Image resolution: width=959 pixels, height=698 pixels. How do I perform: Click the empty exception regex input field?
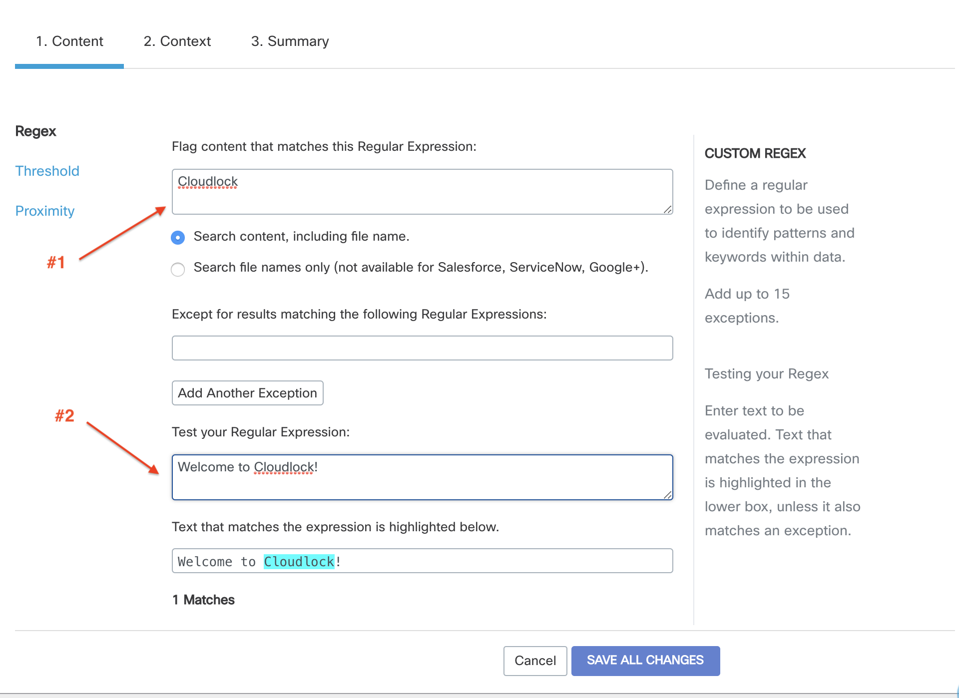click(x=422, y=348)
